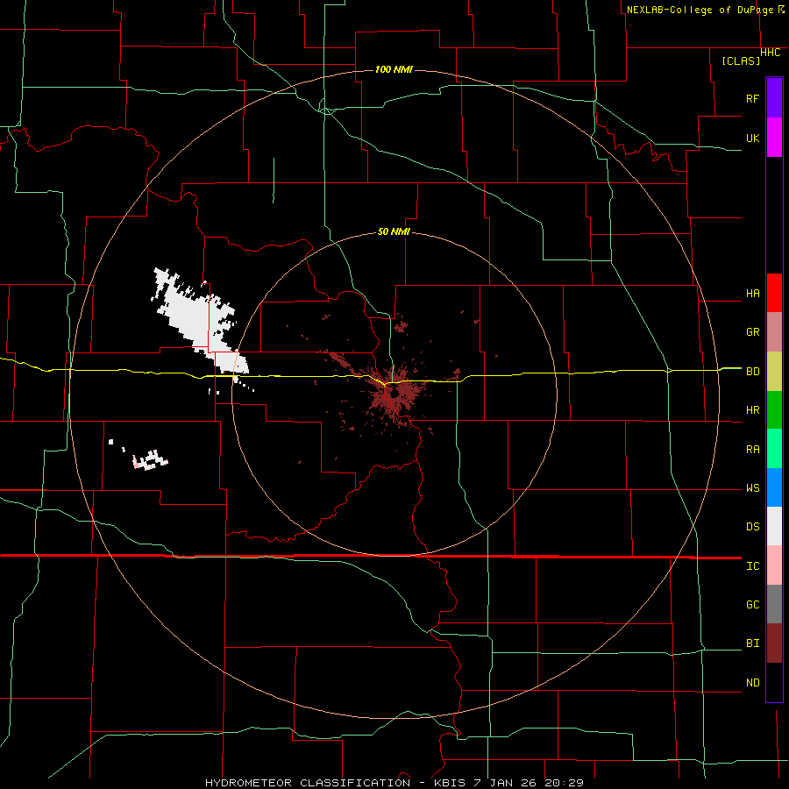The image size is (789, 789).
Task: Click the NEXLAB-College of DuPage credit text
Action: point(701,10)
